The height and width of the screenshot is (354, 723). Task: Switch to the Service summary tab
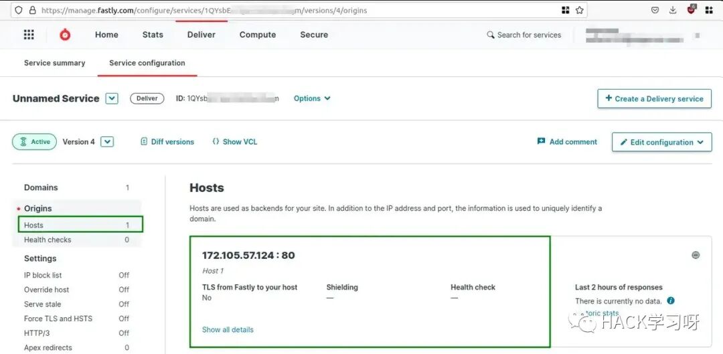coord(54,63)
